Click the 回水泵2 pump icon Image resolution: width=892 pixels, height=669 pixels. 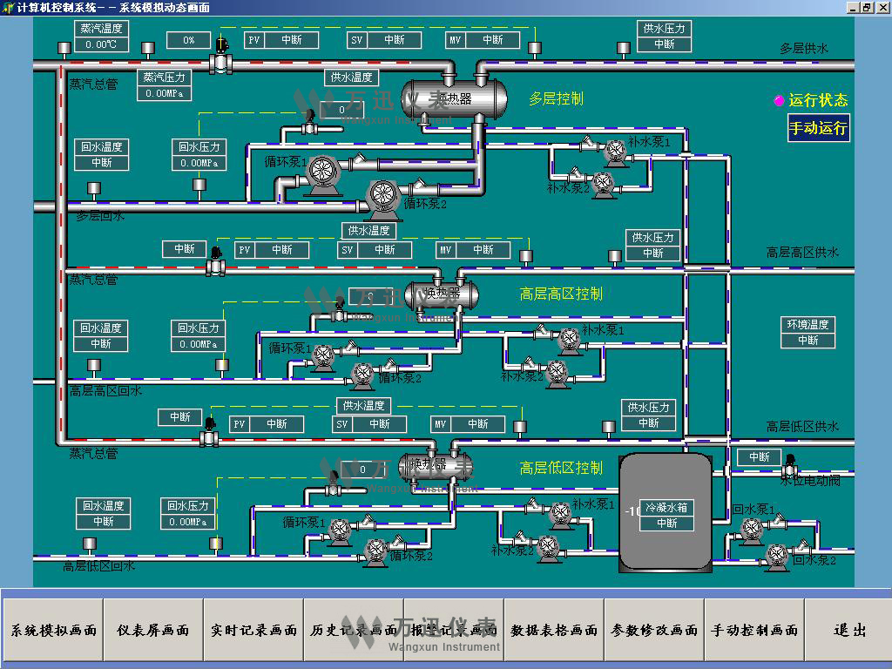776,553
